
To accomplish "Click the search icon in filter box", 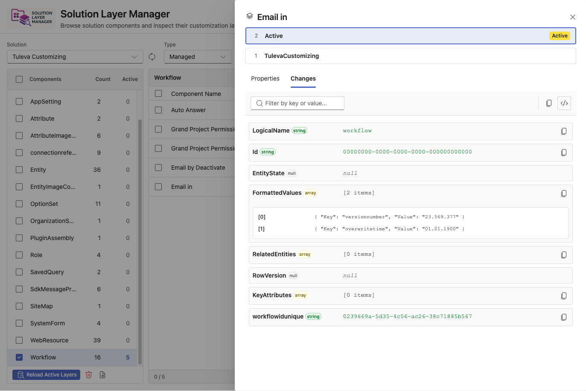I will [259, 103].
